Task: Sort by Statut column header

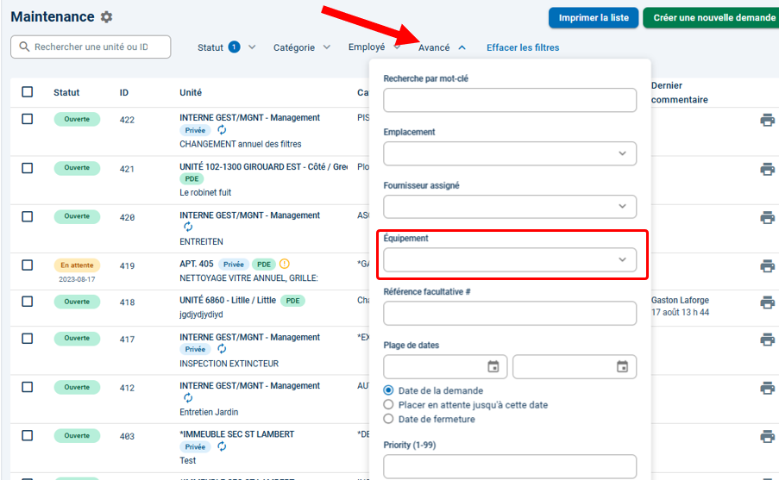Action: tap(66, 92)
